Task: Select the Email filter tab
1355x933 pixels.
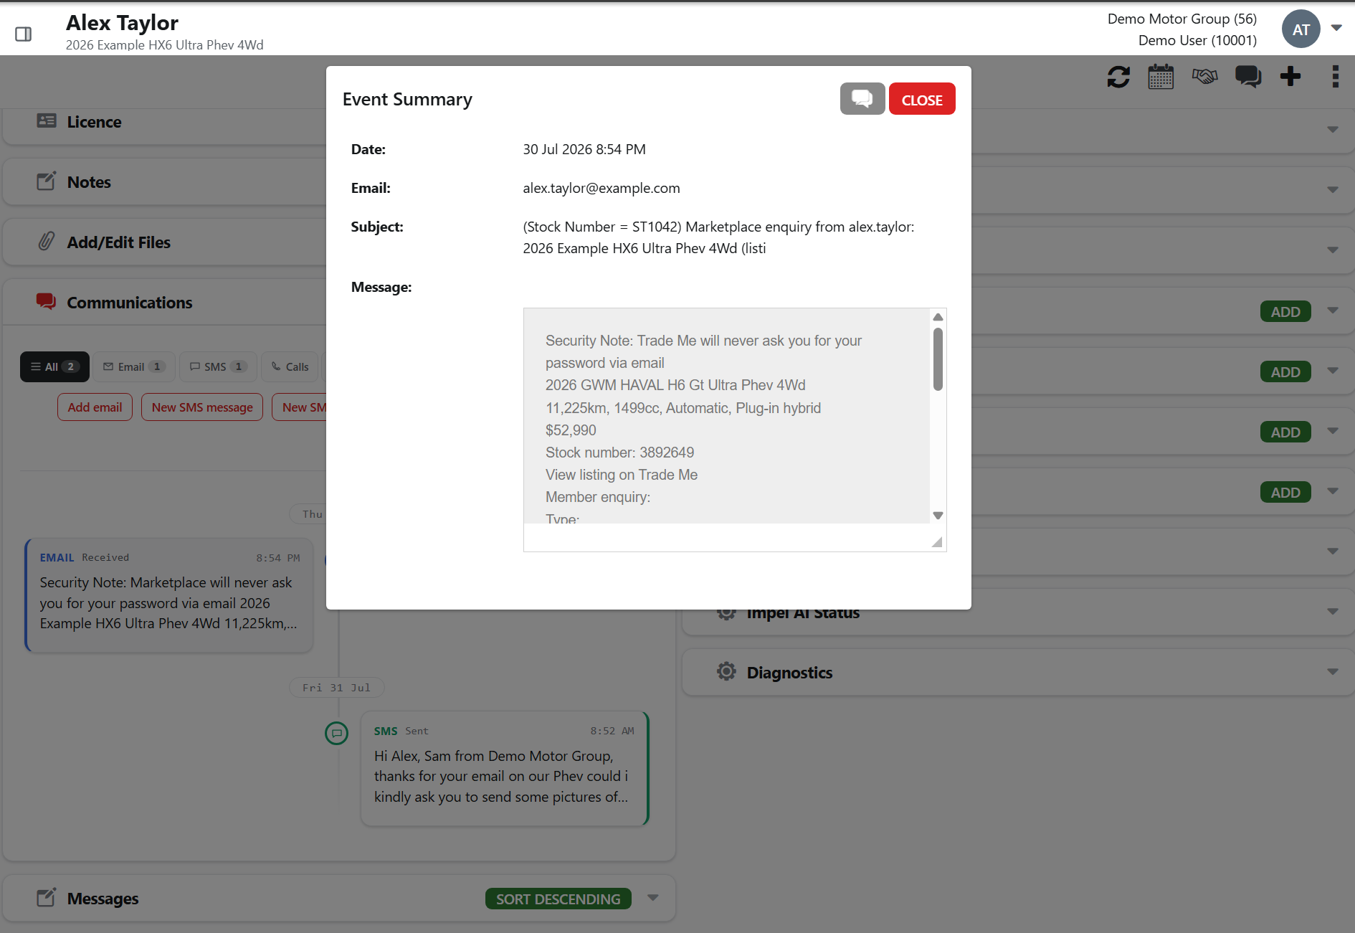Action: tap(135, 366)
